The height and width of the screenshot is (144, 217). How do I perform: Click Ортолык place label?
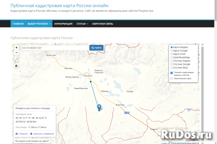[x=68, y=68]
